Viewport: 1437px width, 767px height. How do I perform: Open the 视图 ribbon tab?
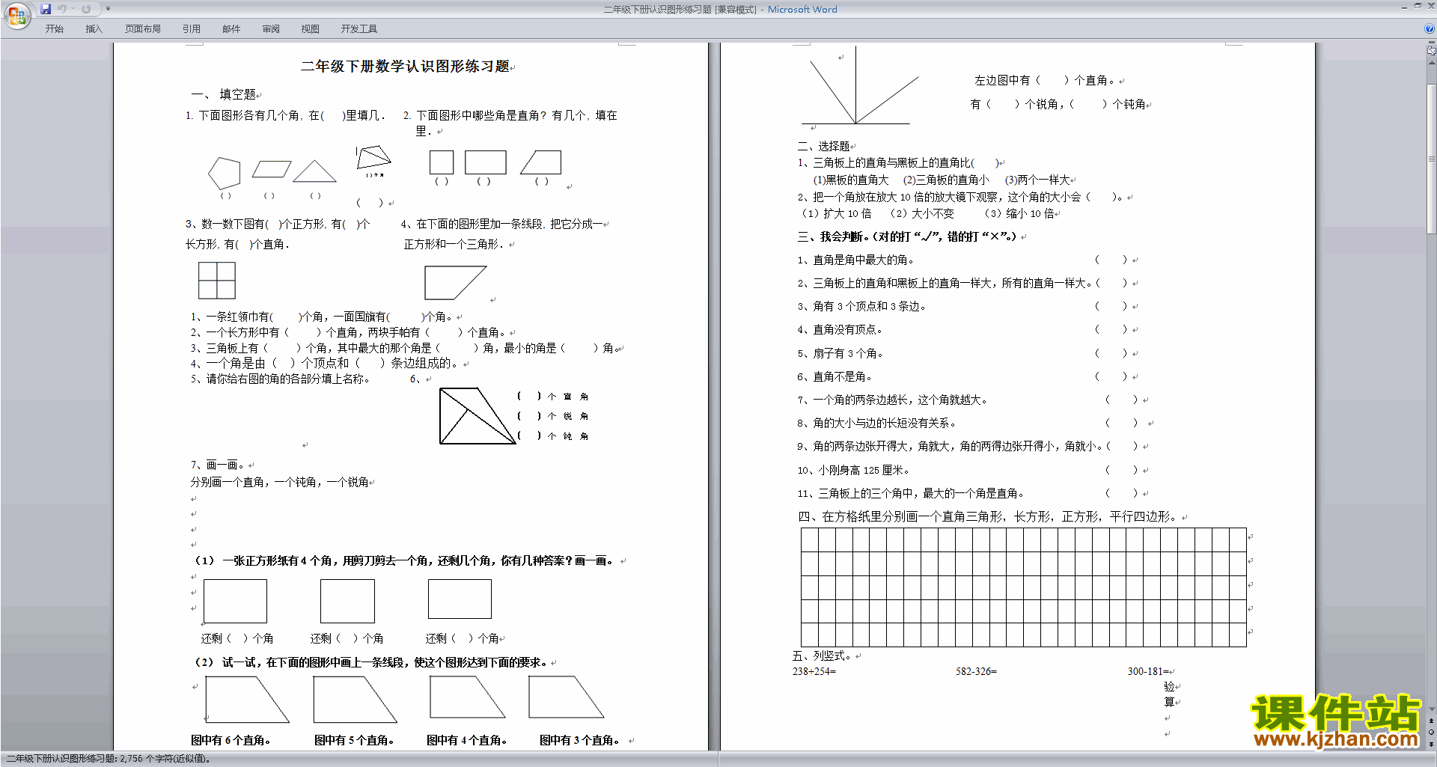(310, 28)
